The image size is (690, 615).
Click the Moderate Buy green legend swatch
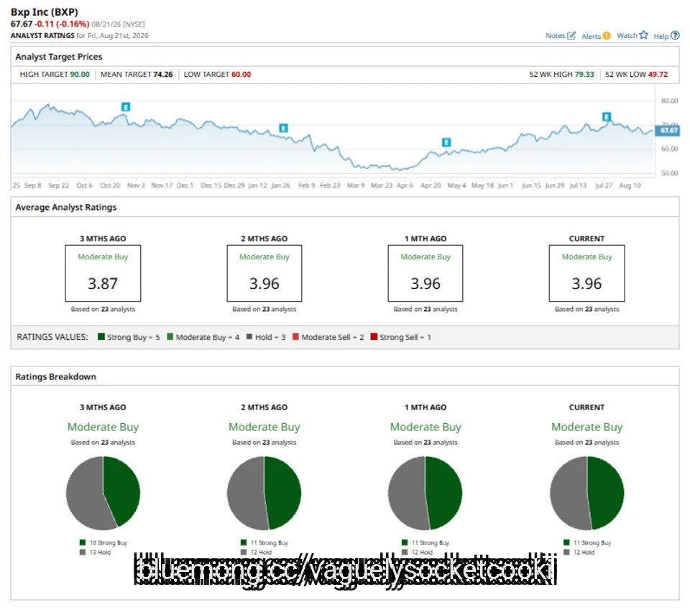[x=170, y=337]
